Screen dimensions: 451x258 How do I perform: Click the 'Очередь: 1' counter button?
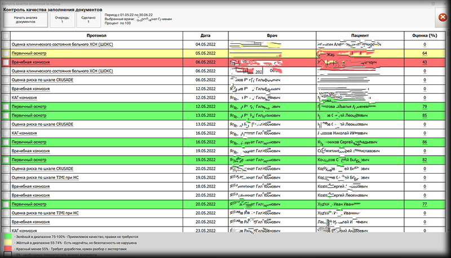point(62,20)
